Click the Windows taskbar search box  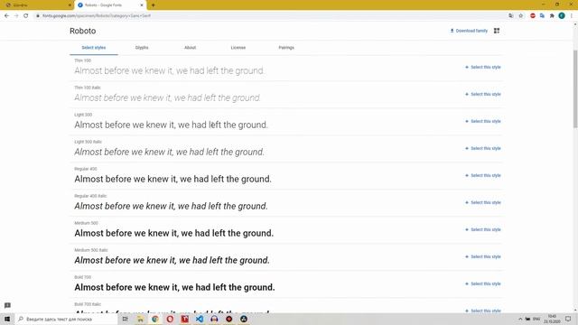pos(66,319)
